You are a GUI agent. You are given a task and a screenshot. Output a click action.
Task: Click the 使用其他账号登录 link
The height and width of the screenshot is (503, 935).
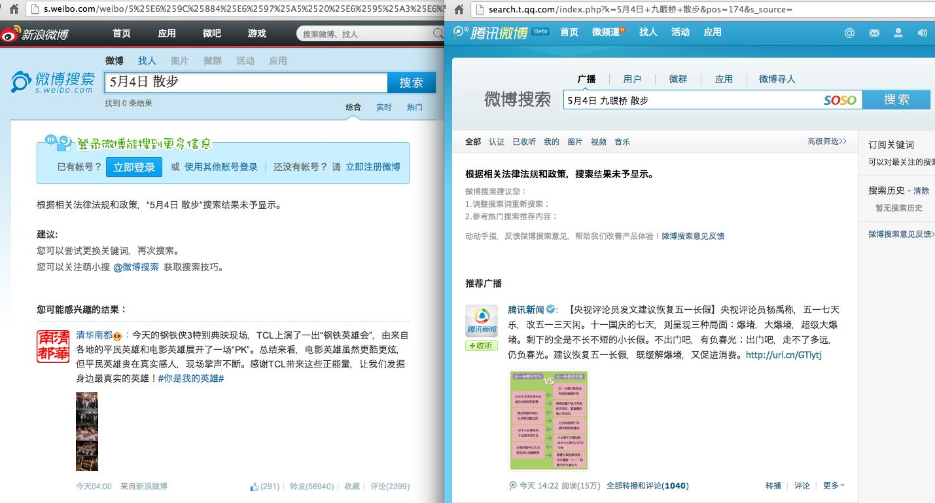point(221,167)
